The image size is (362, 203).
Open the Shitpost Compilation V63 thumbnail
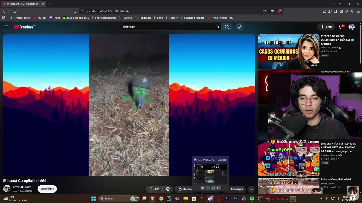click(x=288, y=186)
